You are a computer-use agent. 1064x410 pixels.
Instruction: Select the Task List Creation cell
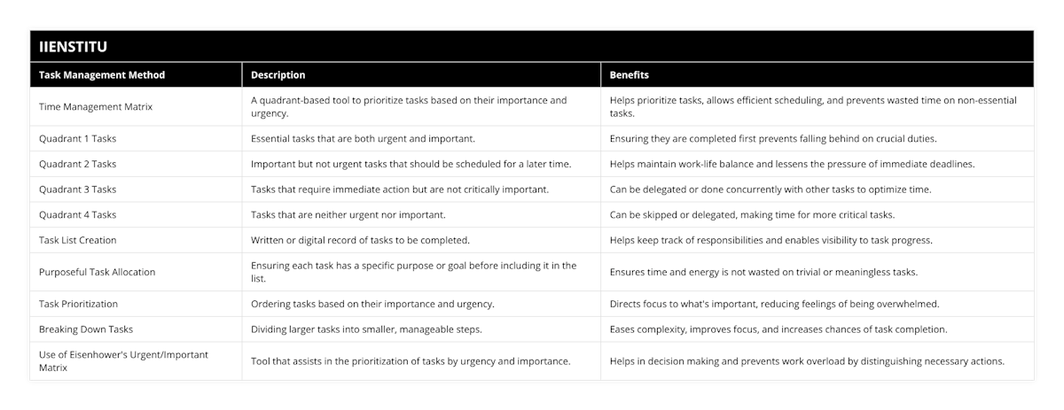pyautogui.click(x=78, y=240)
